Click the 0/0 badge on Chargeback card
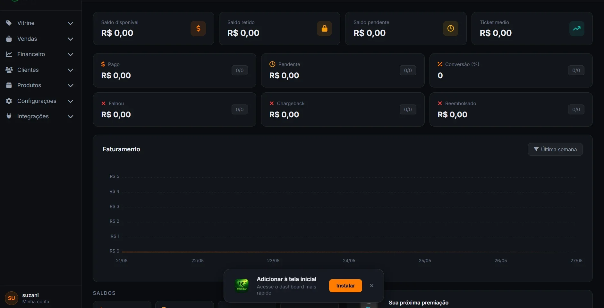The image size is (604, 308). tap(408, 110)
